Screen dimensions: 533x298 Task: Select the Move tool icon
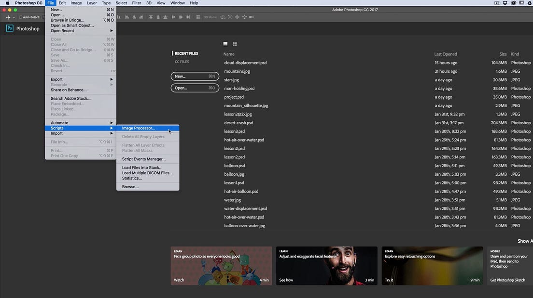[8, 16]
